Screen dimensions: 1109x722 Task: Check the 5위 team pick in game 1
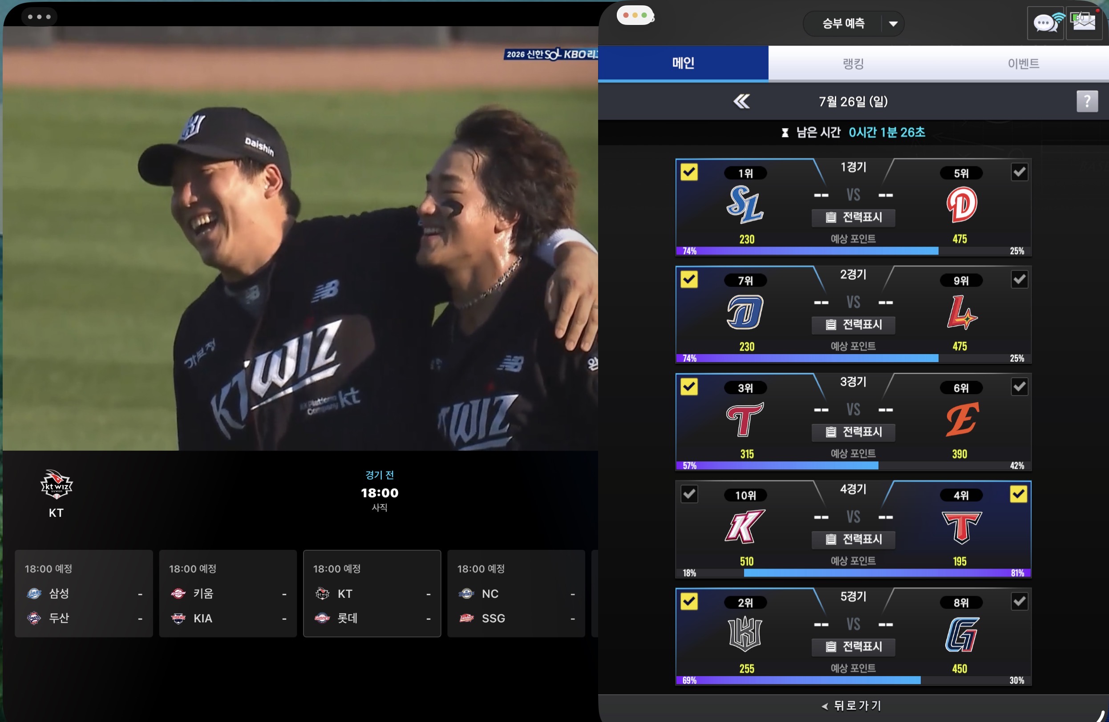(x=1019, y=172)
